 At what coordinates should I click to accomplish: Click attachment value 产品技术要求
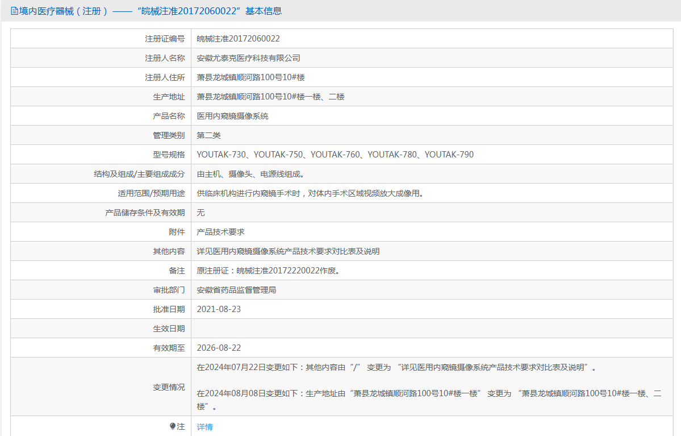click(x=220, y=232)
